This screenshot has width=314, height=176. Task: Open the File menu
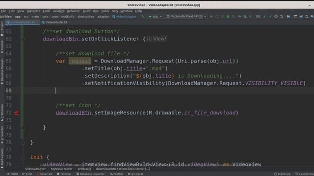click(x=3, y=11)
